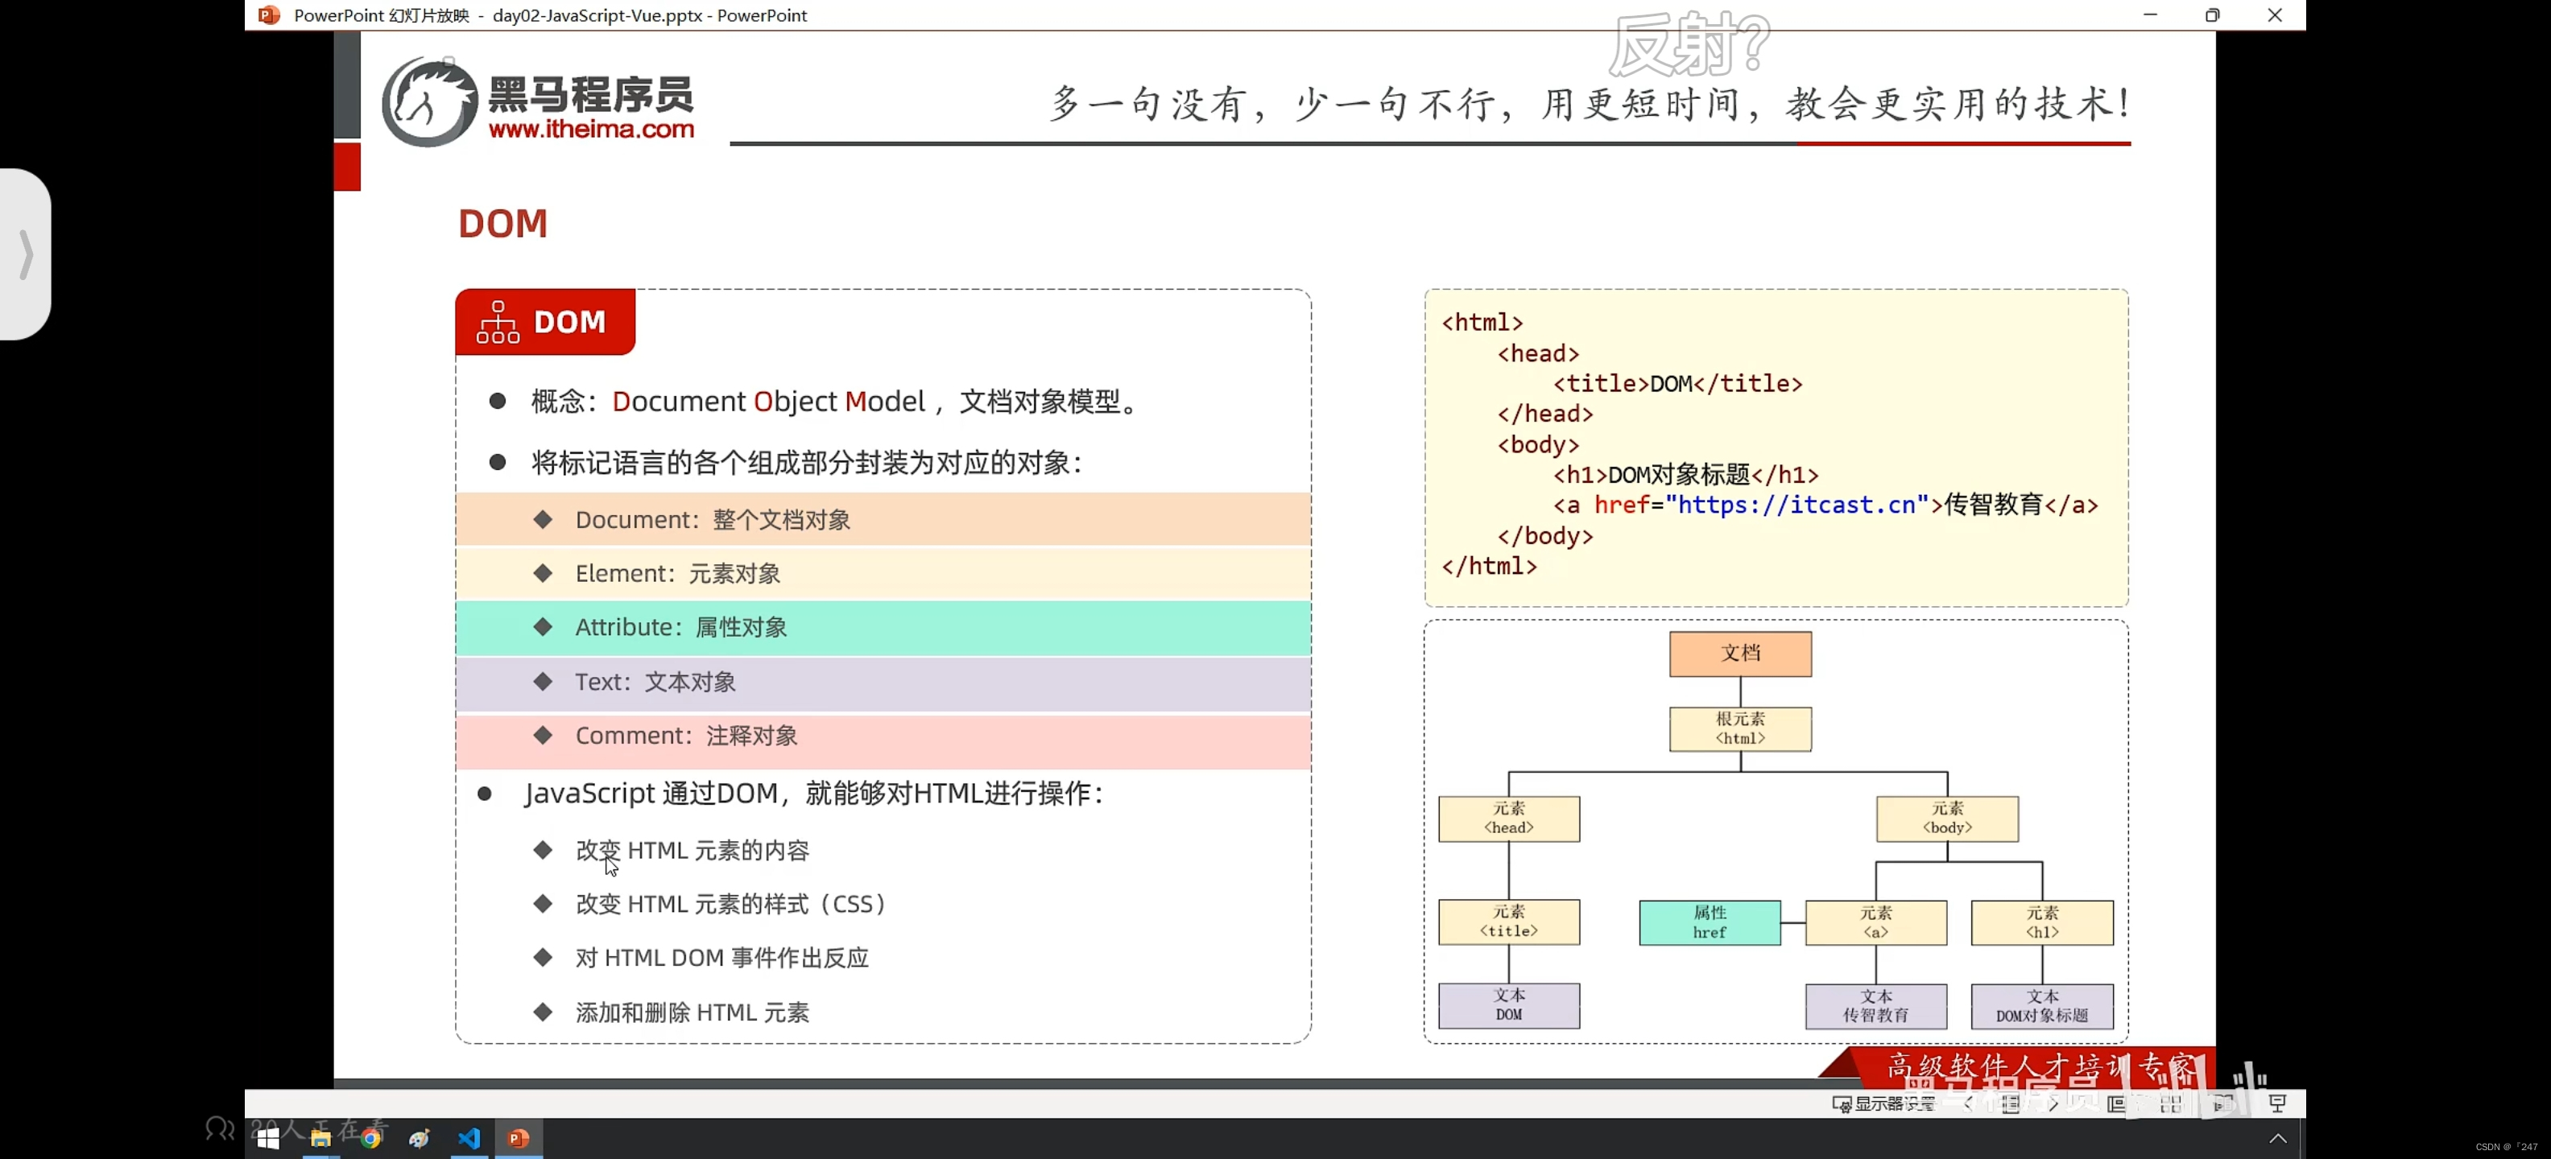Click the '元素 <h1>' diagram node
Viewport: 2551px width, 1159px height.
(2042, 922)
